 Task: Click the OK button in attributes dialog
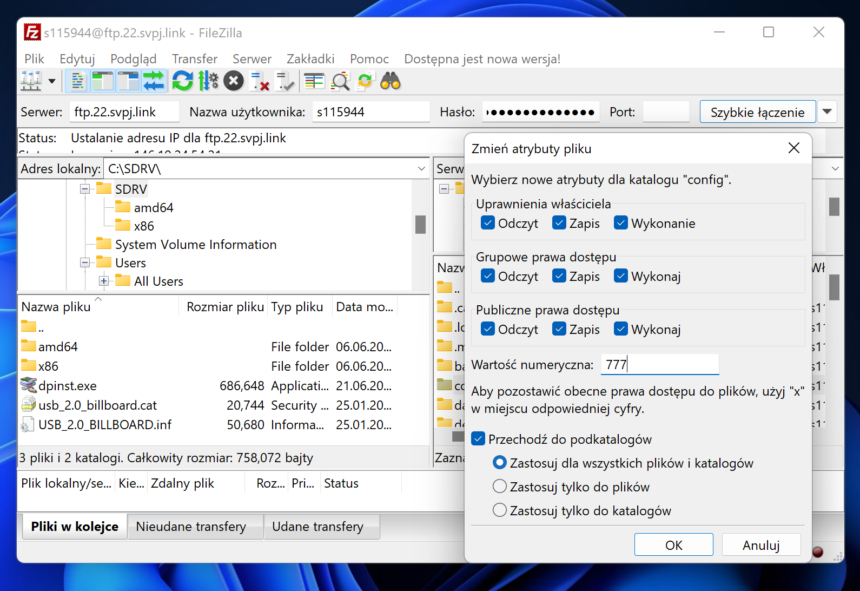673,545
